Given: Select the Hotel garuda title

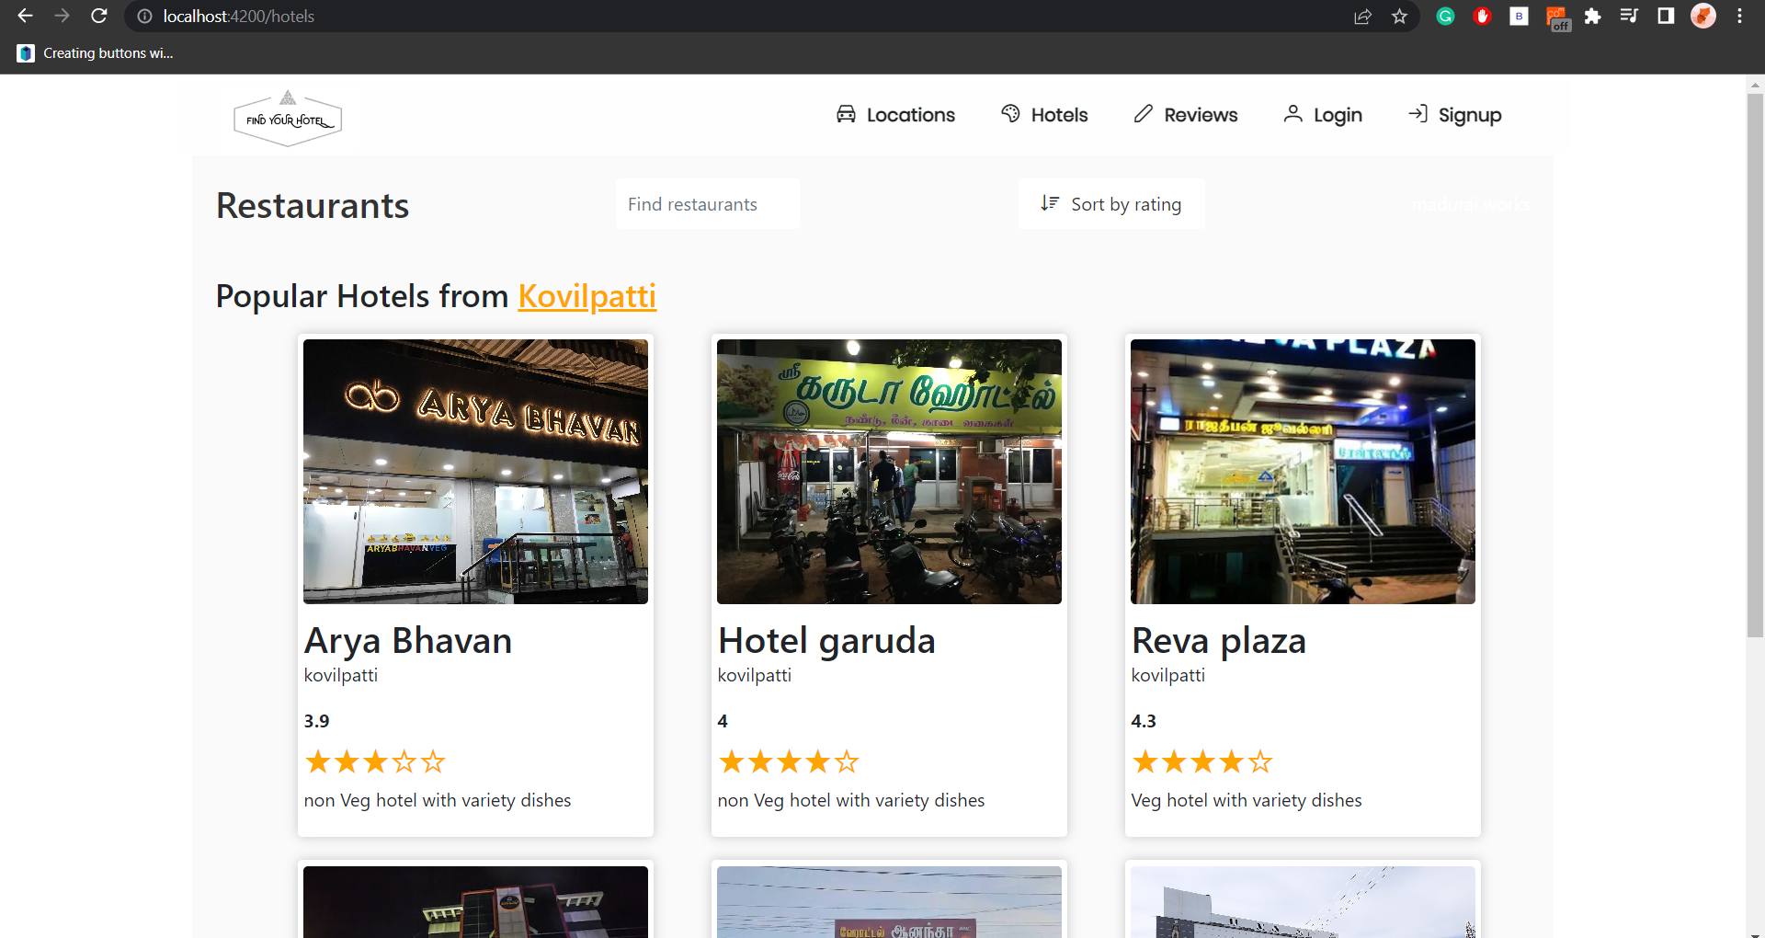Looking at the screenshot, I should (x=826, y=641).
